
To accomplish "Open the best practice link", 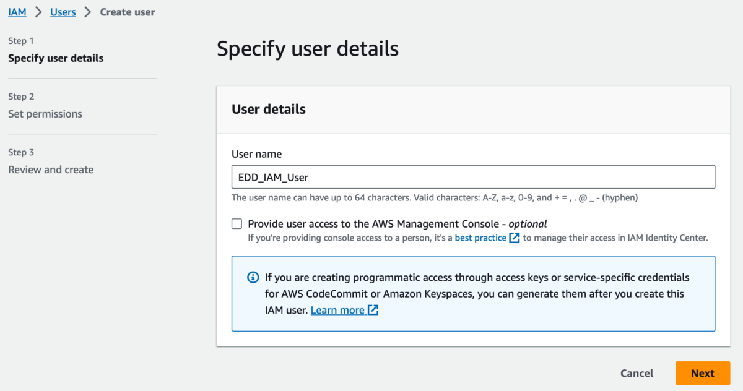I will 480,238.
